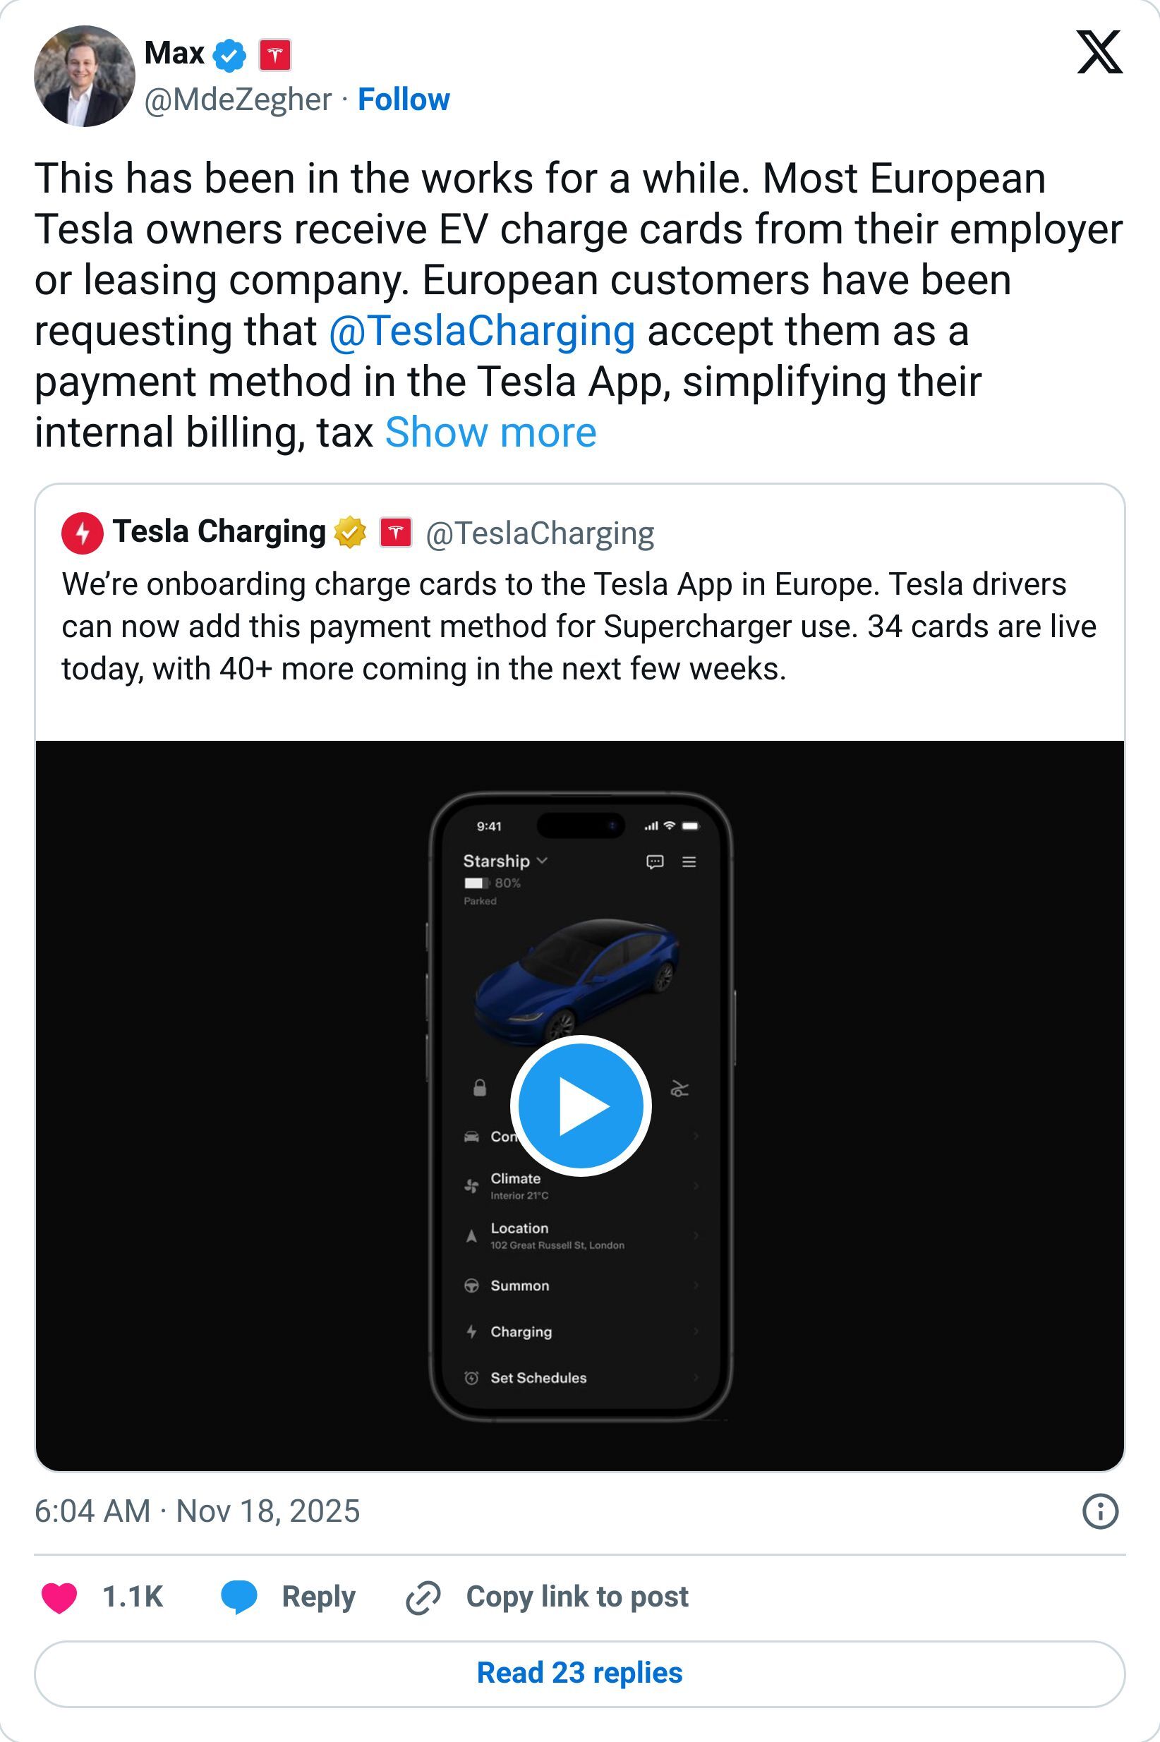Expand the Climate row chevron
1160x1742 pixels.
pos(696,1185)
